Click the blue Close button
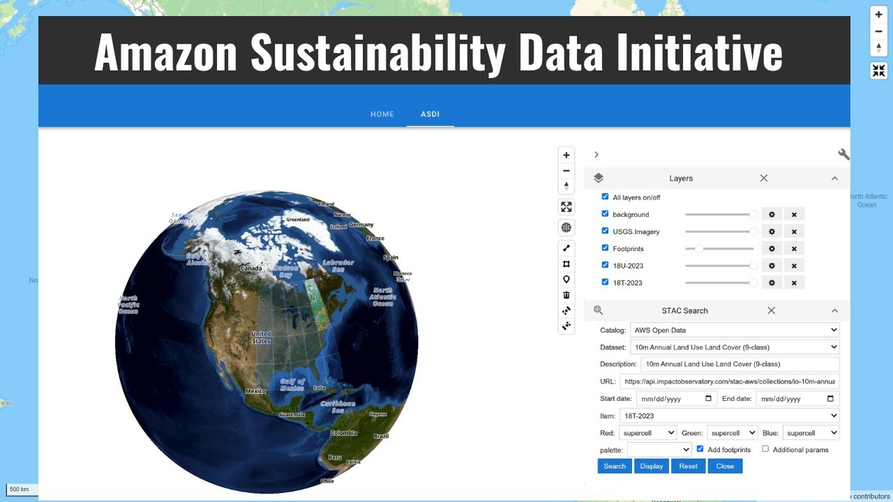Screen dimensions: 893x502 pyautogui.click(x=725, y=466)
